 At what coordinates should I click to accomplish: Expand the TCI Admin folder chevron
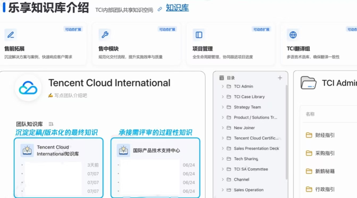(223, 86)
